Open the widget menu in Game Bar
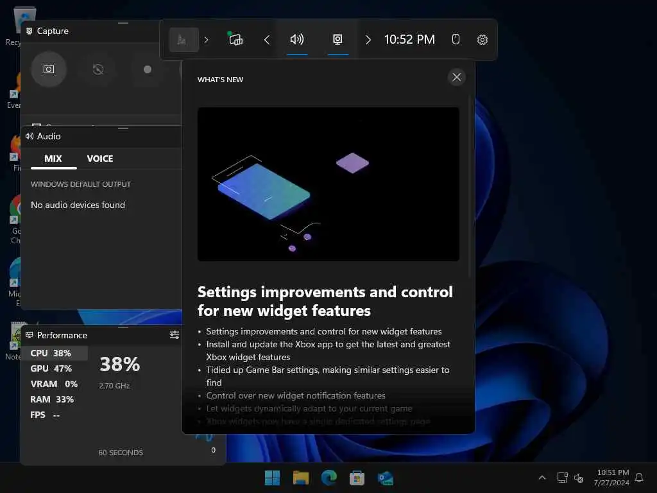 pyautogui.click(x=183, y=40)
